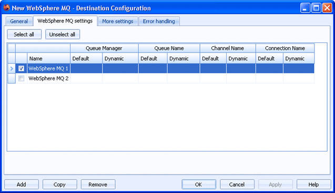Viewport: 335px width, 193px height.
Task: Select the WebSphere MQ settings tab
Action: tap(65, 21)
